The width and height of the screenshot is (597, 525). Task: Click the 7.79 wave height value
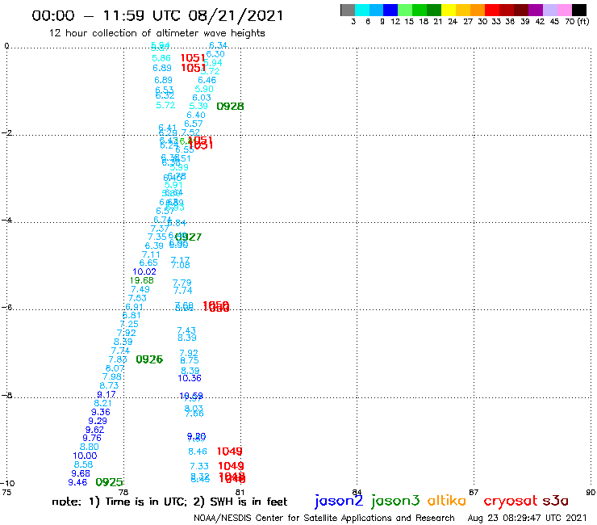[182, 283]
